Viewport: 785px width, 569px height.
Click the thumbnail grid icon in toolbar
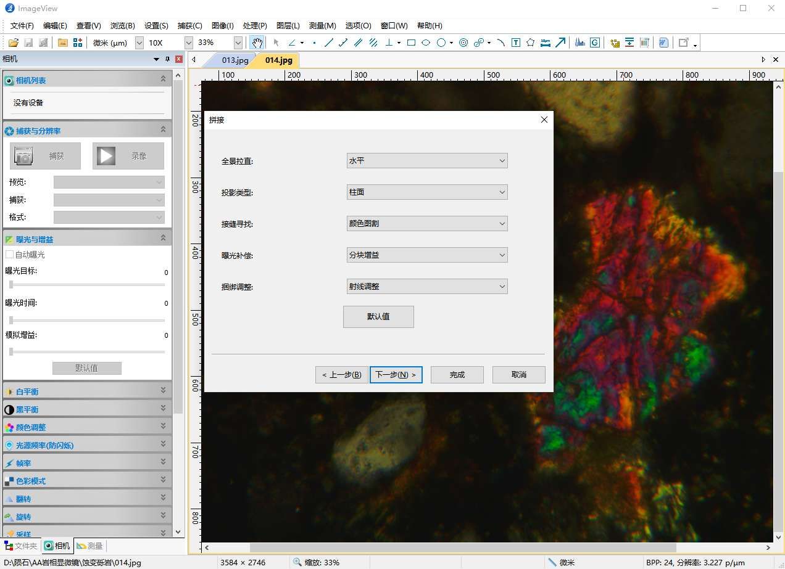click(x=78, y=43)
